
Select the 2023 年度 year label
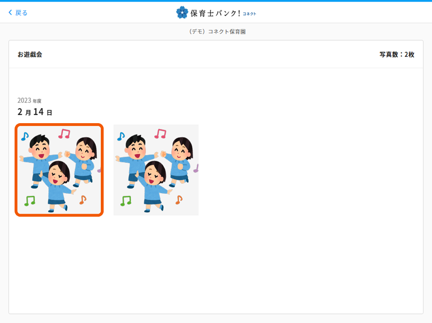point(30,101)
